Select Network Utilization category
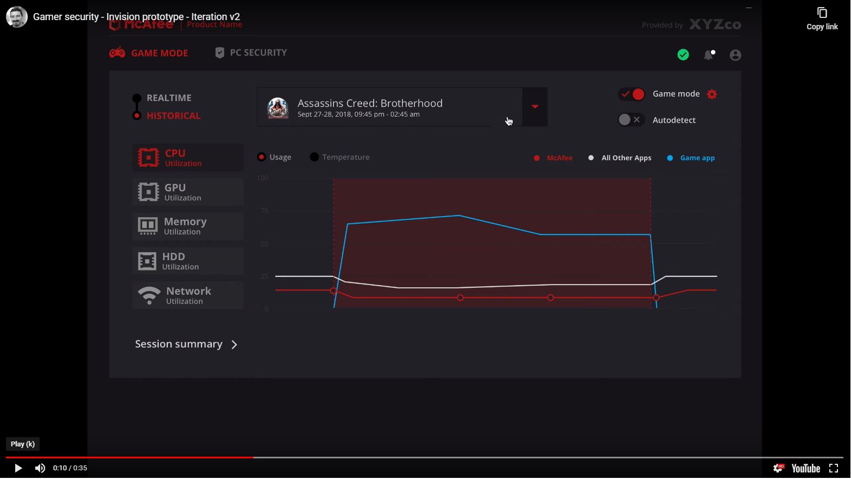851x479 pixels. (188, 295)
